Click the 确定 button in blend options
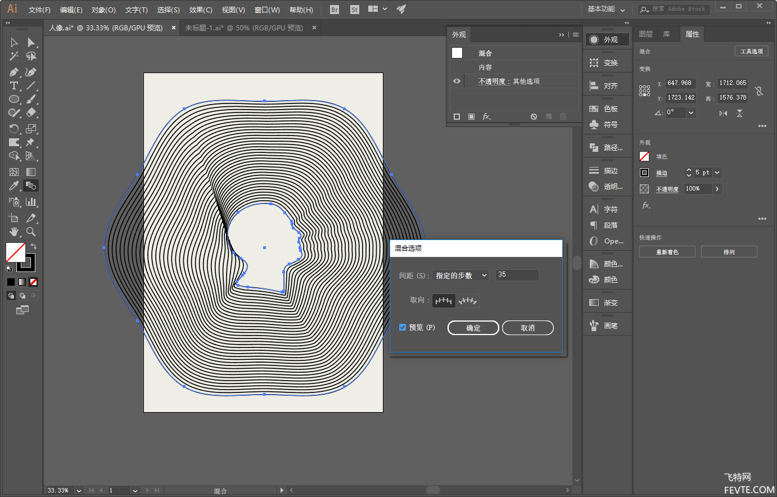 click(473, 328)
